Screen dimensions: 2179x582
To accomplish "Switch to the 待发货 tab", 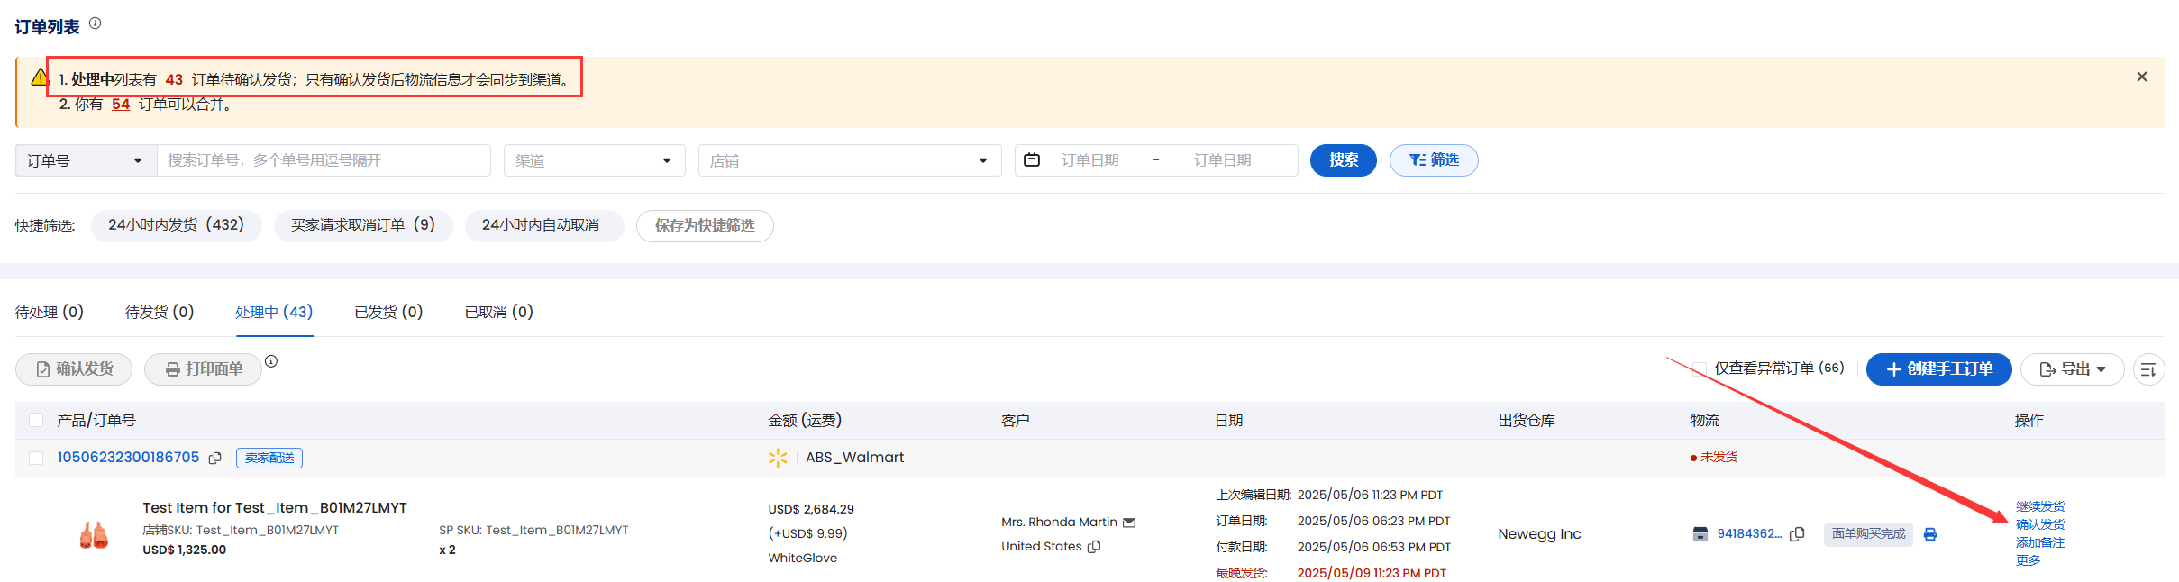I will (x=159, y=312).
